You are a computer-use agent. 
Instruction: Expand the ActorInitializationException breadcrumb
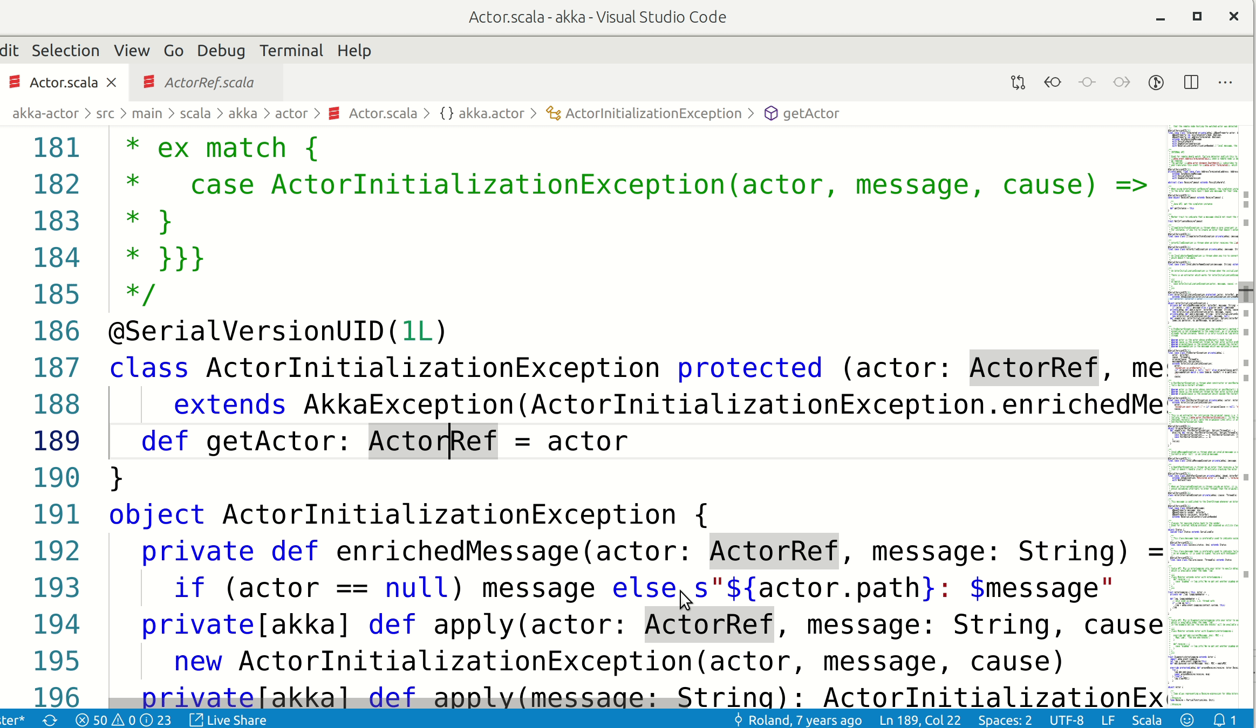click(653, 113)
